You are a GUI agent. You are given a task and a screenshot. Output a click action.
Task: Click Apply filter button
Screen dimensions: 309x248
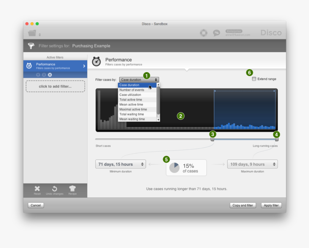tap(271, 205)
